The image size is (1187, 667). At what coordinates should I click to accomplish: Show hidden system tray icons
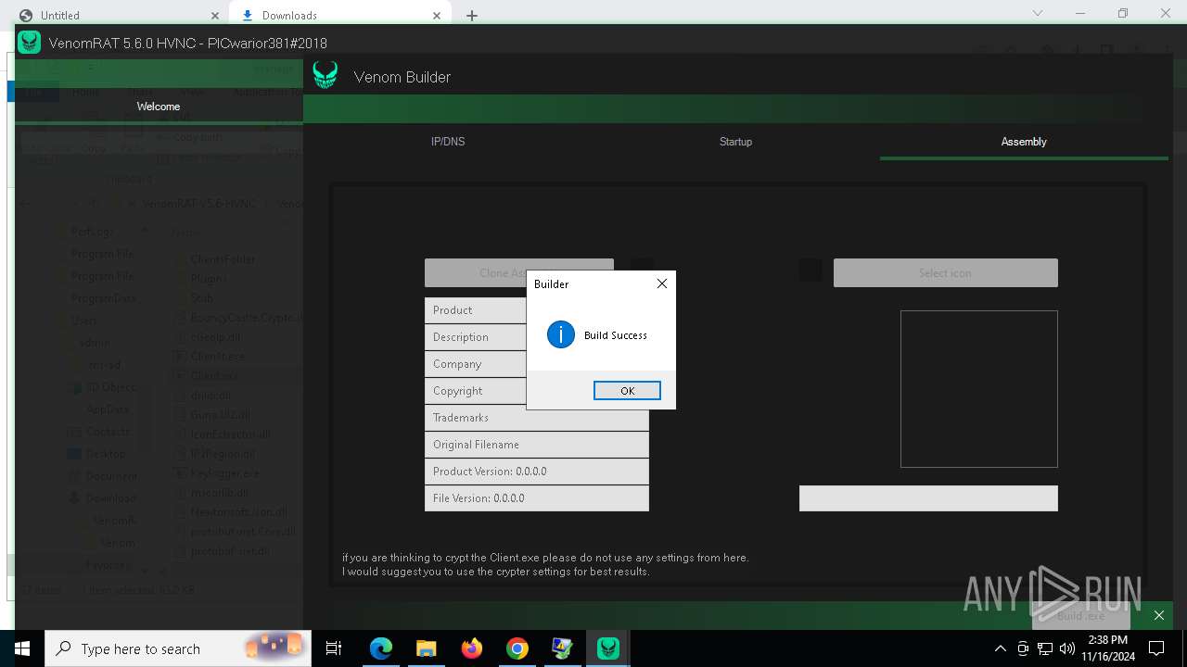1000,648
